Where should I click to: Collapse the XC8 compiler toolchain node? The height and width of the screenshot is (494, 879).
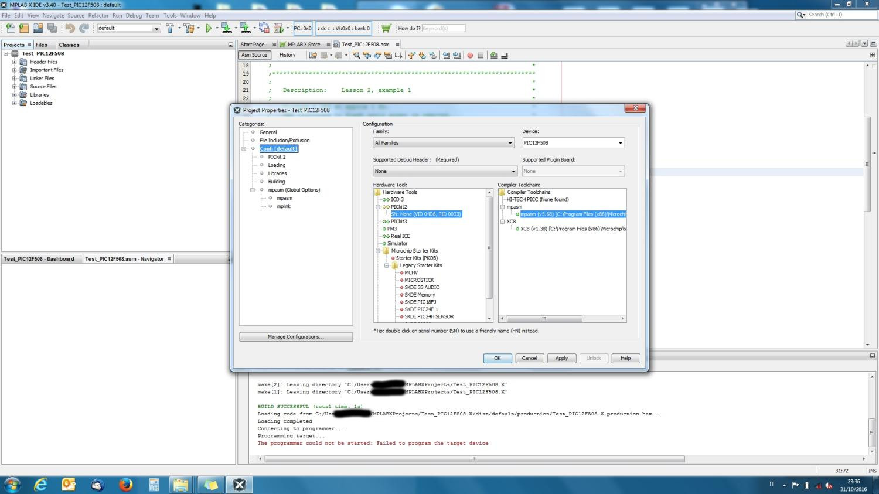(x=502, y=222)
